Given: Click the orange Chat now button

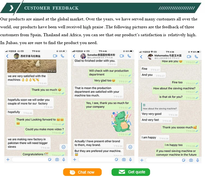Looking at the screenshot, I should (x=82, y=172).
